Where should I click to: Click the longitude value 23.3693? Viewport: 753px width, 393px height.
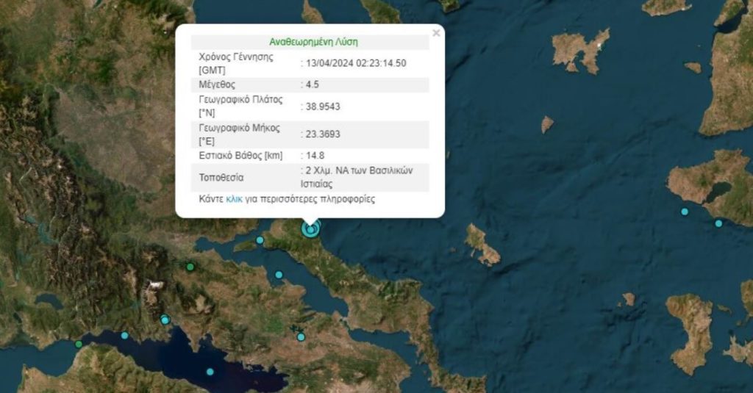click(323, 134)
